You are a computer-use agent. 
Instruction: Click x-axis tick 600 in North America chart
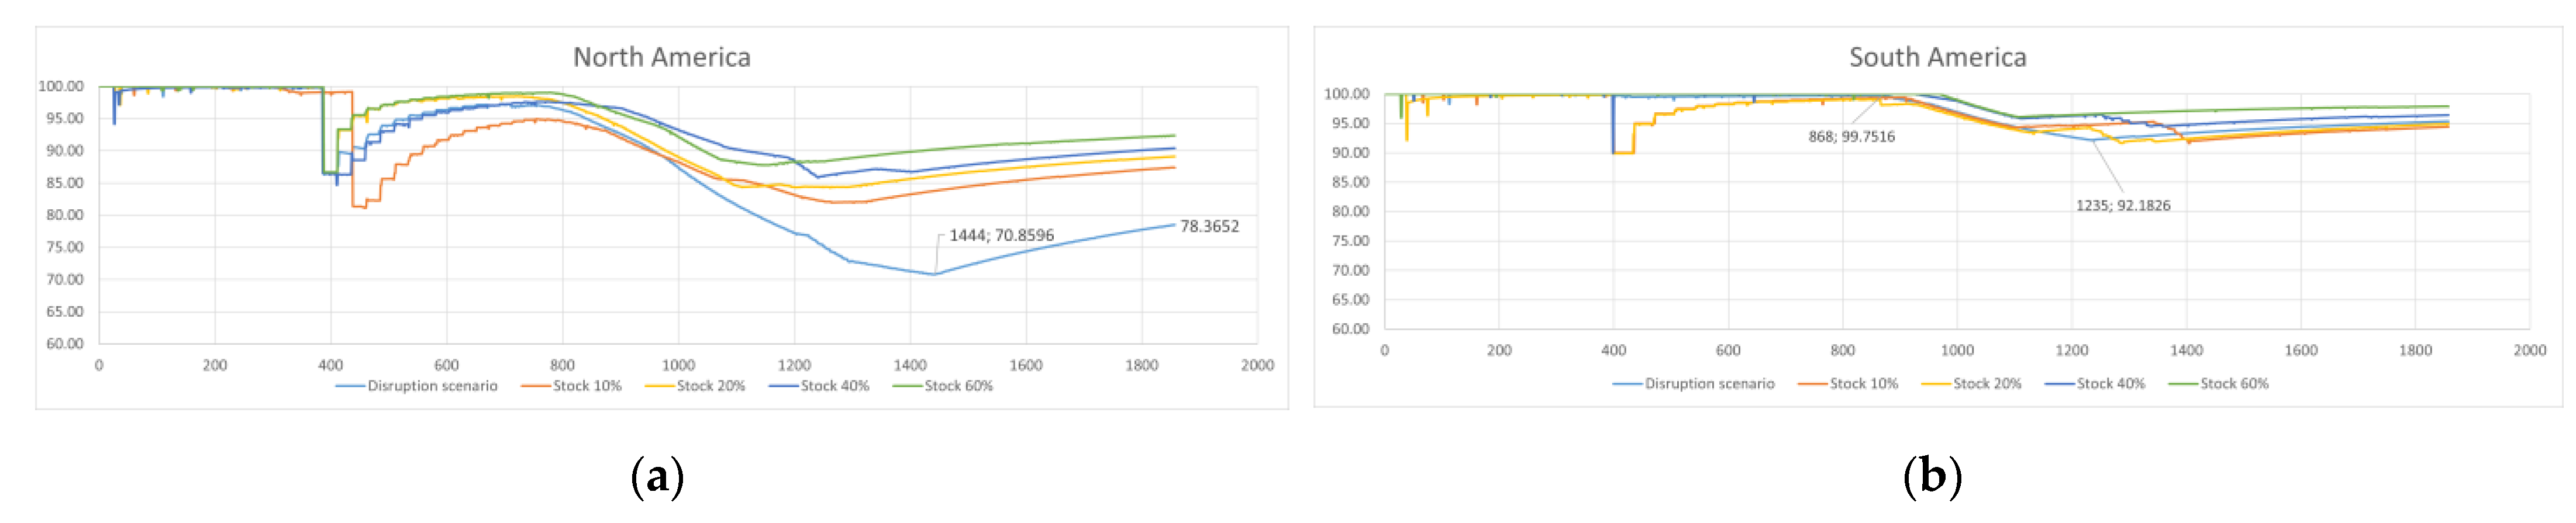pos(447,366)
